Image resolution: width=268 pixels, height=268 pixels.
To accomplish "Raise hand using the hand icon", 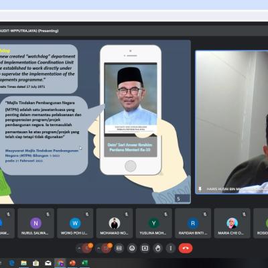I will click(x=158, y=248).
